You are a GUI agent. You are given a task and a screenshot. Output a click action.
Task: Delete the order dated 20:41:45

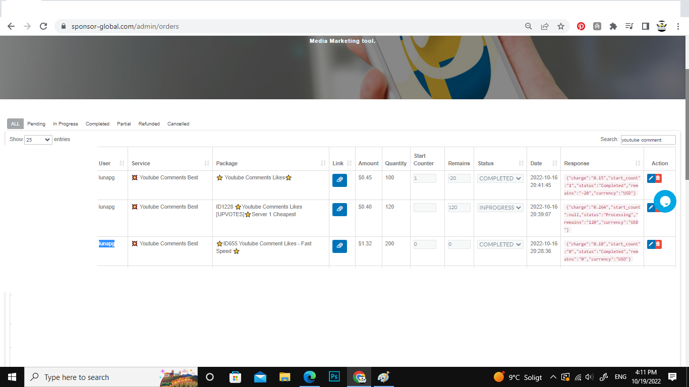tap(658, 178)
